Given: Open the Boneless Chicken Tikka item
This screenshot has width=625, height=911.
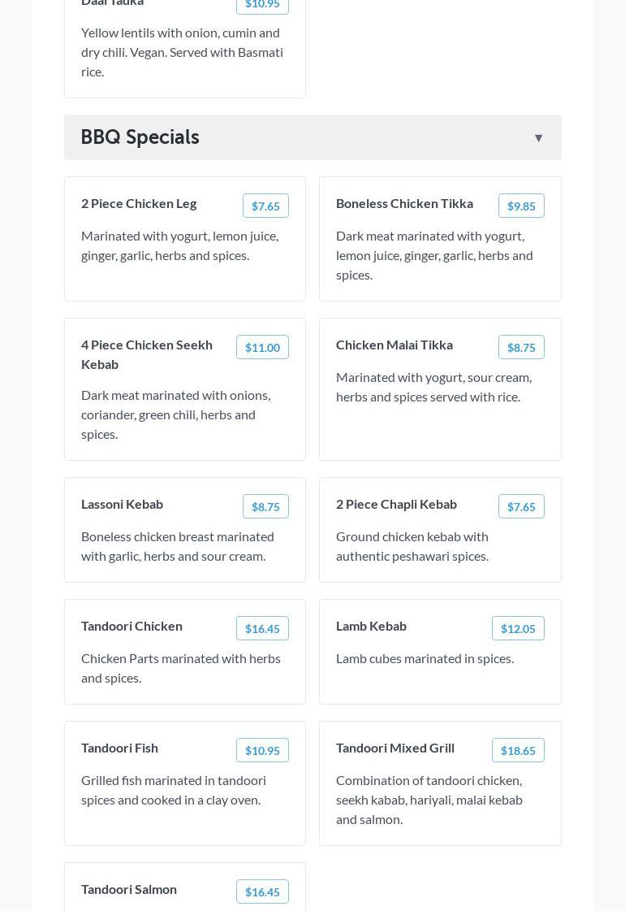Looking at the screenshot, I should [404, 204].
